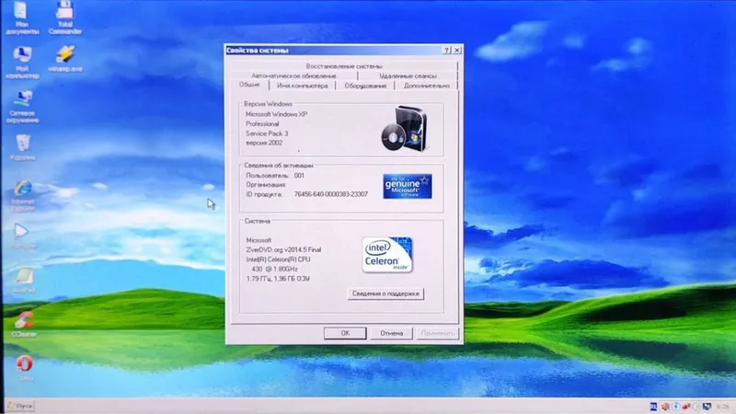Select the Internet Explorer desktop icon

tap(22, 196)
